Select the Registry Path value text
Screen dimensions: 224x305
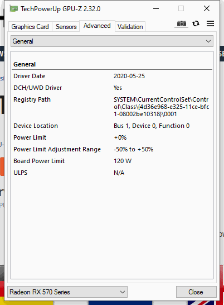pyautogui.click(x=161, y=107)
